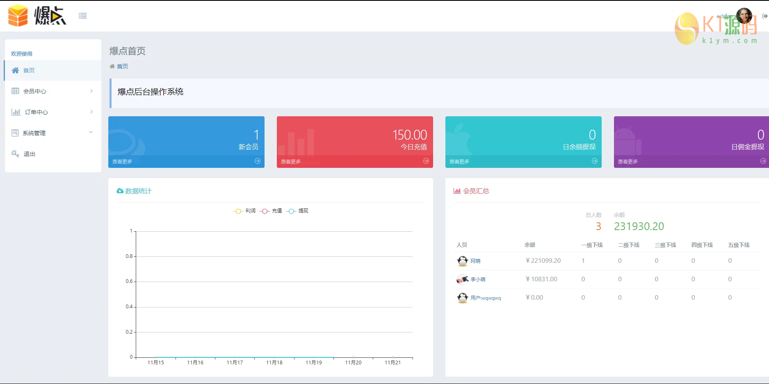Open 订单中心 via its bar-chart icon
769x384 pixels.
[15, 112]
